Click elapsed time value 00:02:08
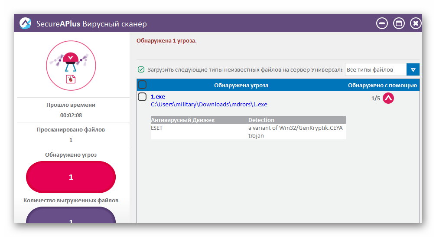 tap(71, 115)
